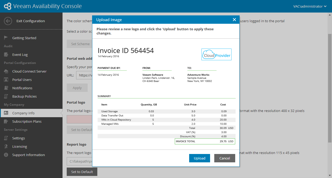Click the Exit Configuration back arrow icon
The image size is (332, 178).
(8, 21)
